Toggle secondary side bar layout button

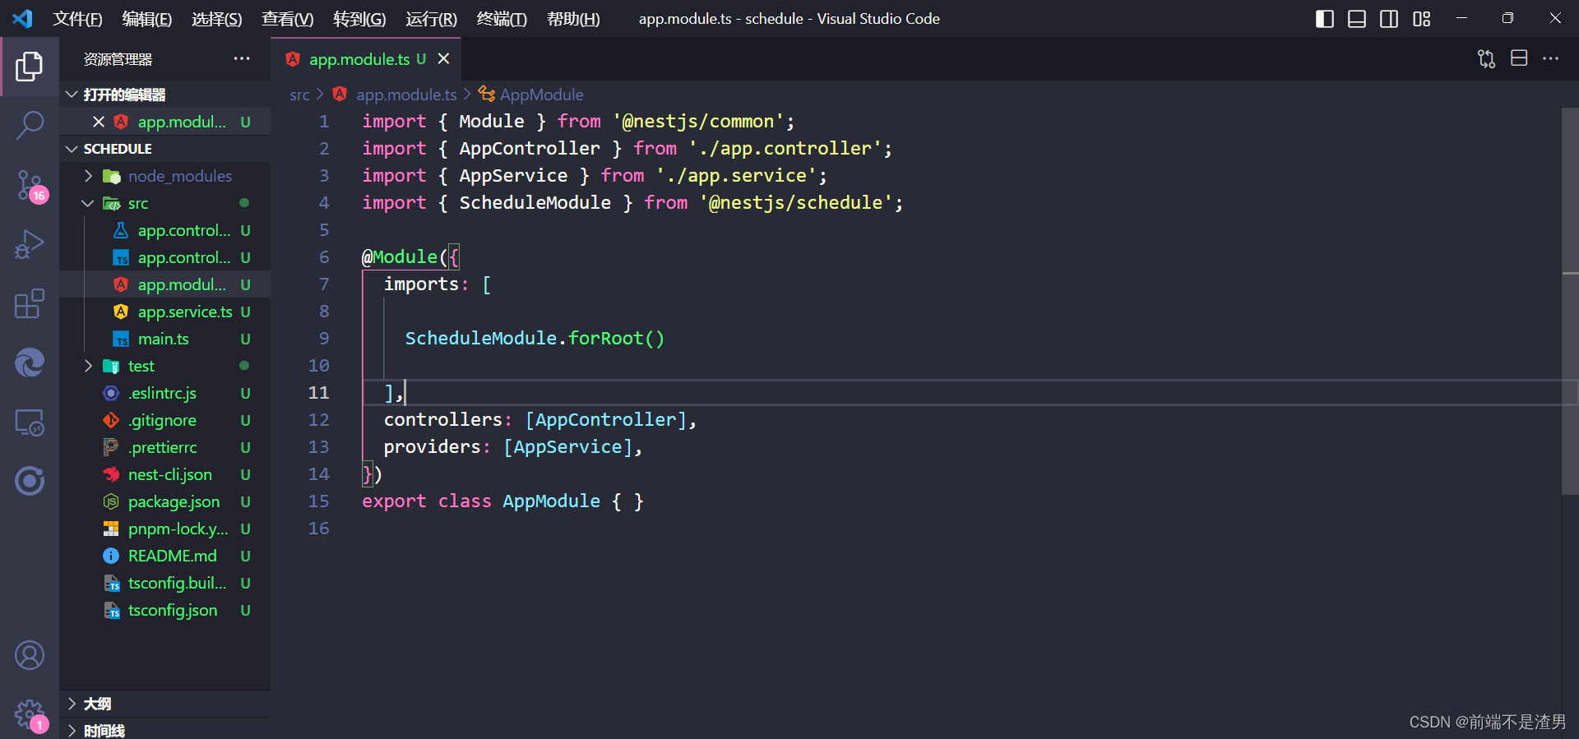click(1389, 19)
